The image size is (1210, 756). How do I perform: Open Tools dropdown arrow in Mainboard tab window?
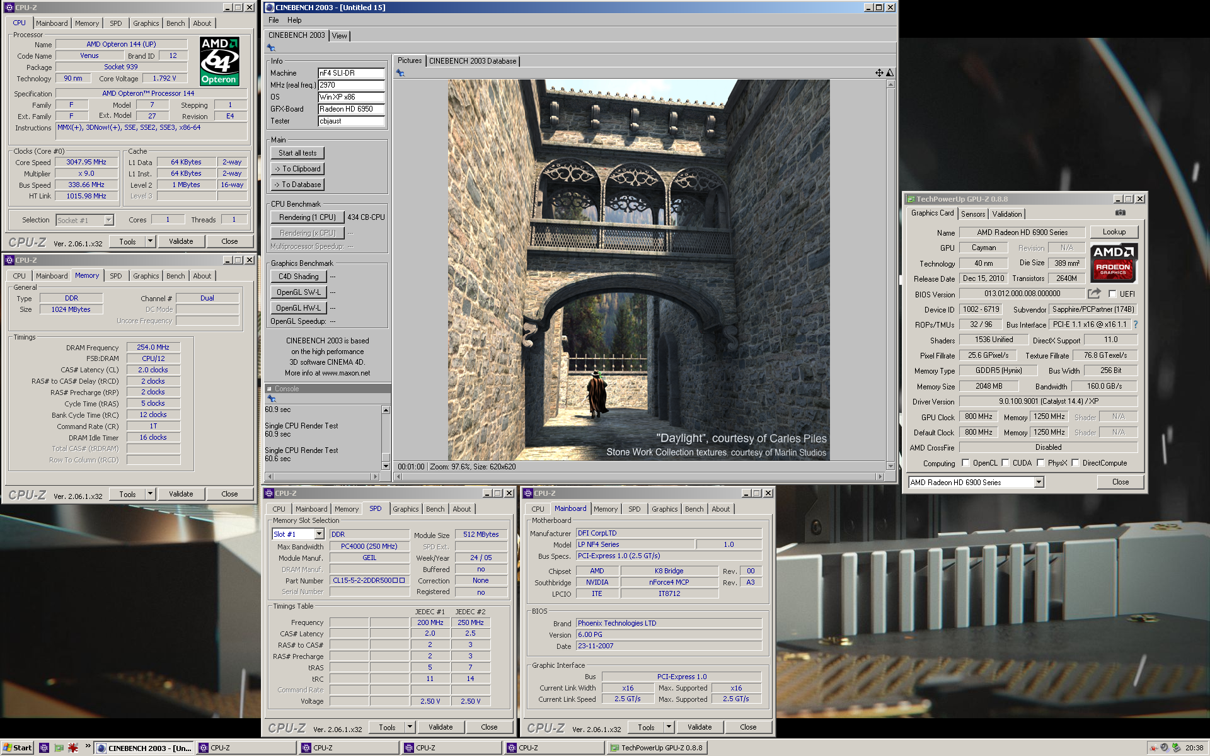pyautogui.click(x=669, y=727)
